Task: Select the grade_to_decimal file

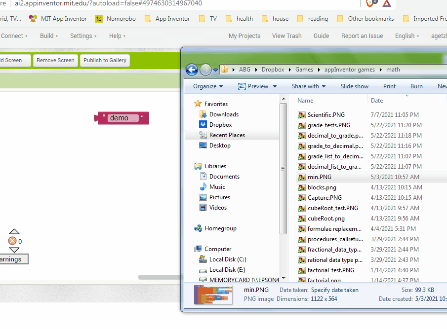Action: point(335,146)
